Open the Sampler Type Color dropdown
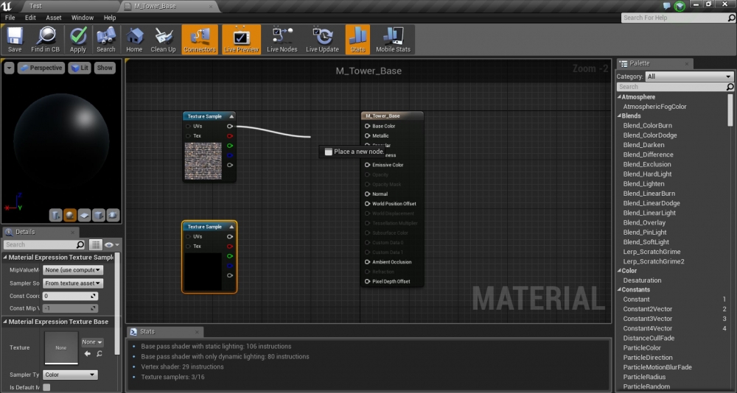Screen dimensions: 737x393 [70, 375]
